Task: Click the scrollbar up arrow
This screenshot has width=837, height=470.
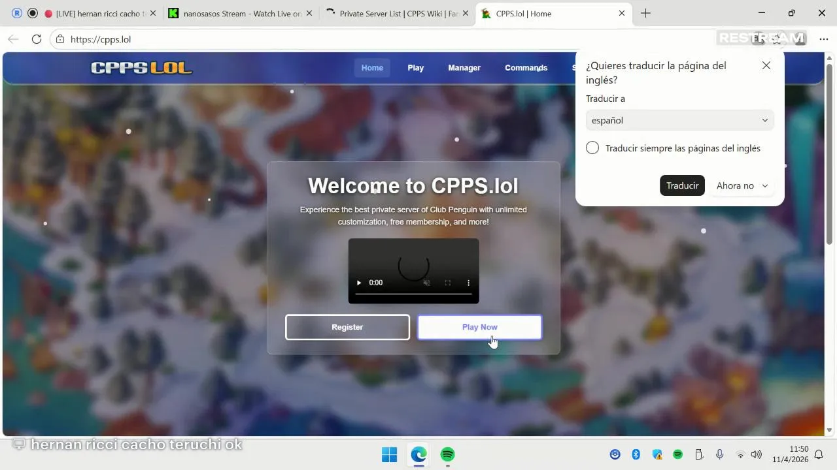Action: (x=829, y=57)
